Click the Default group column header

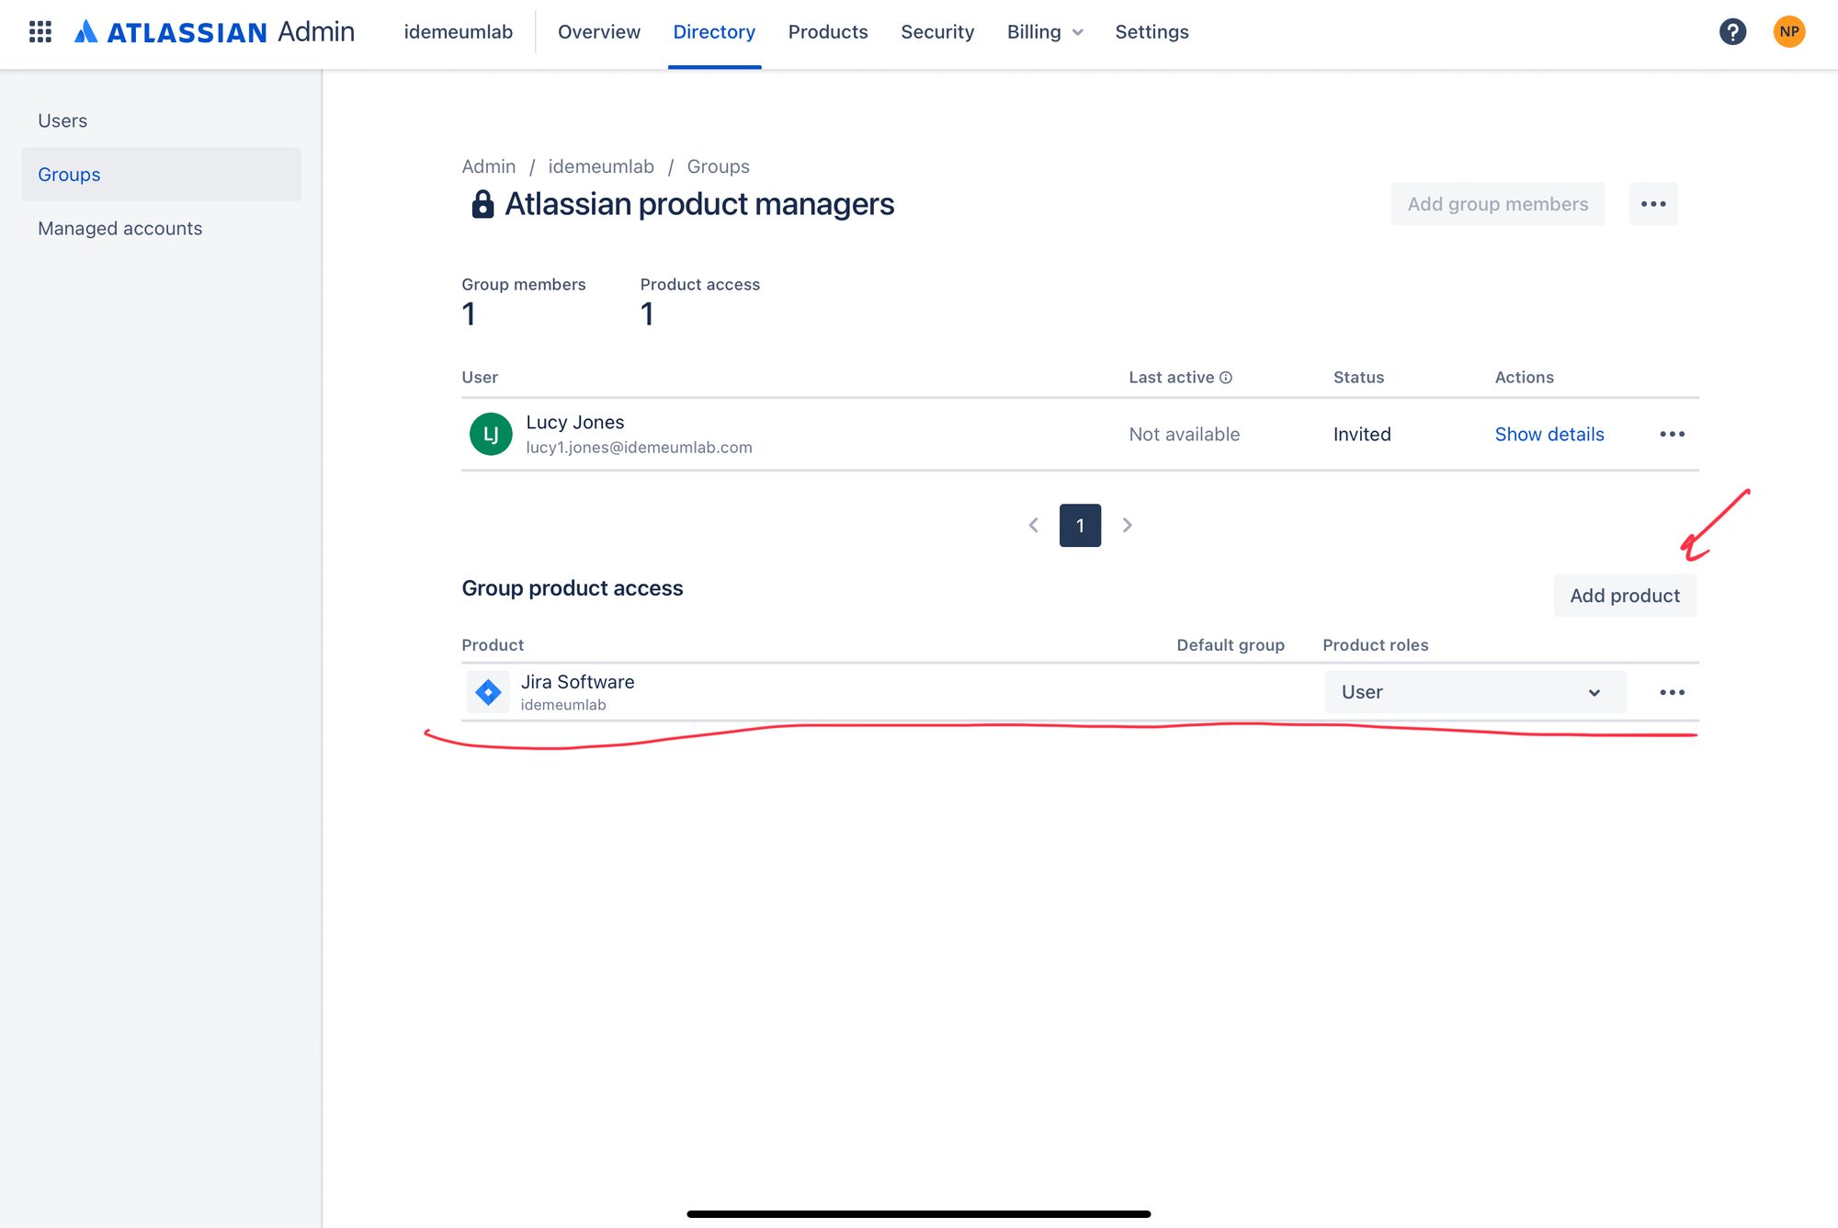[1231, 645]
